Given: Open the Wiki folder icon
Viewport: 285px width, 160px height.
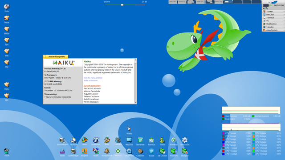Looking at the screenshot, I should point(7,52).
